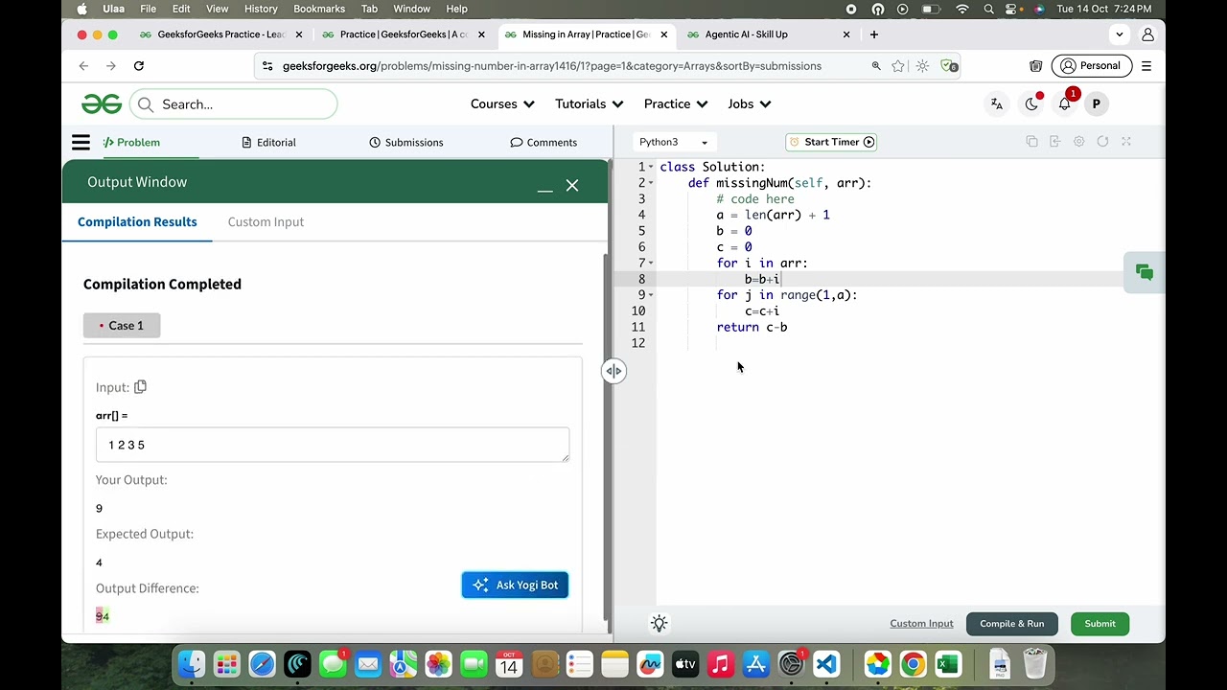The height and width of the screenshot is (690, 1227).
Task: Switch to Custom Input tab
Action: 266,222
